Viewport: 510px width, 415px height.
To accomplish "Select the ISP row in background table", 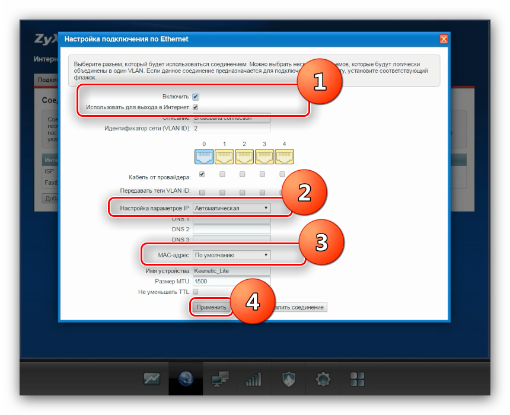I will 50,171.
